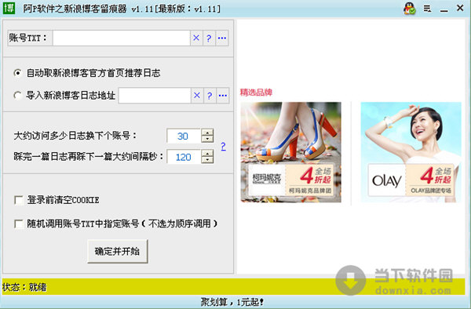The image size is (471, 309).
Task: Click into the 账号TXT input field
Action: coord(122,38)
